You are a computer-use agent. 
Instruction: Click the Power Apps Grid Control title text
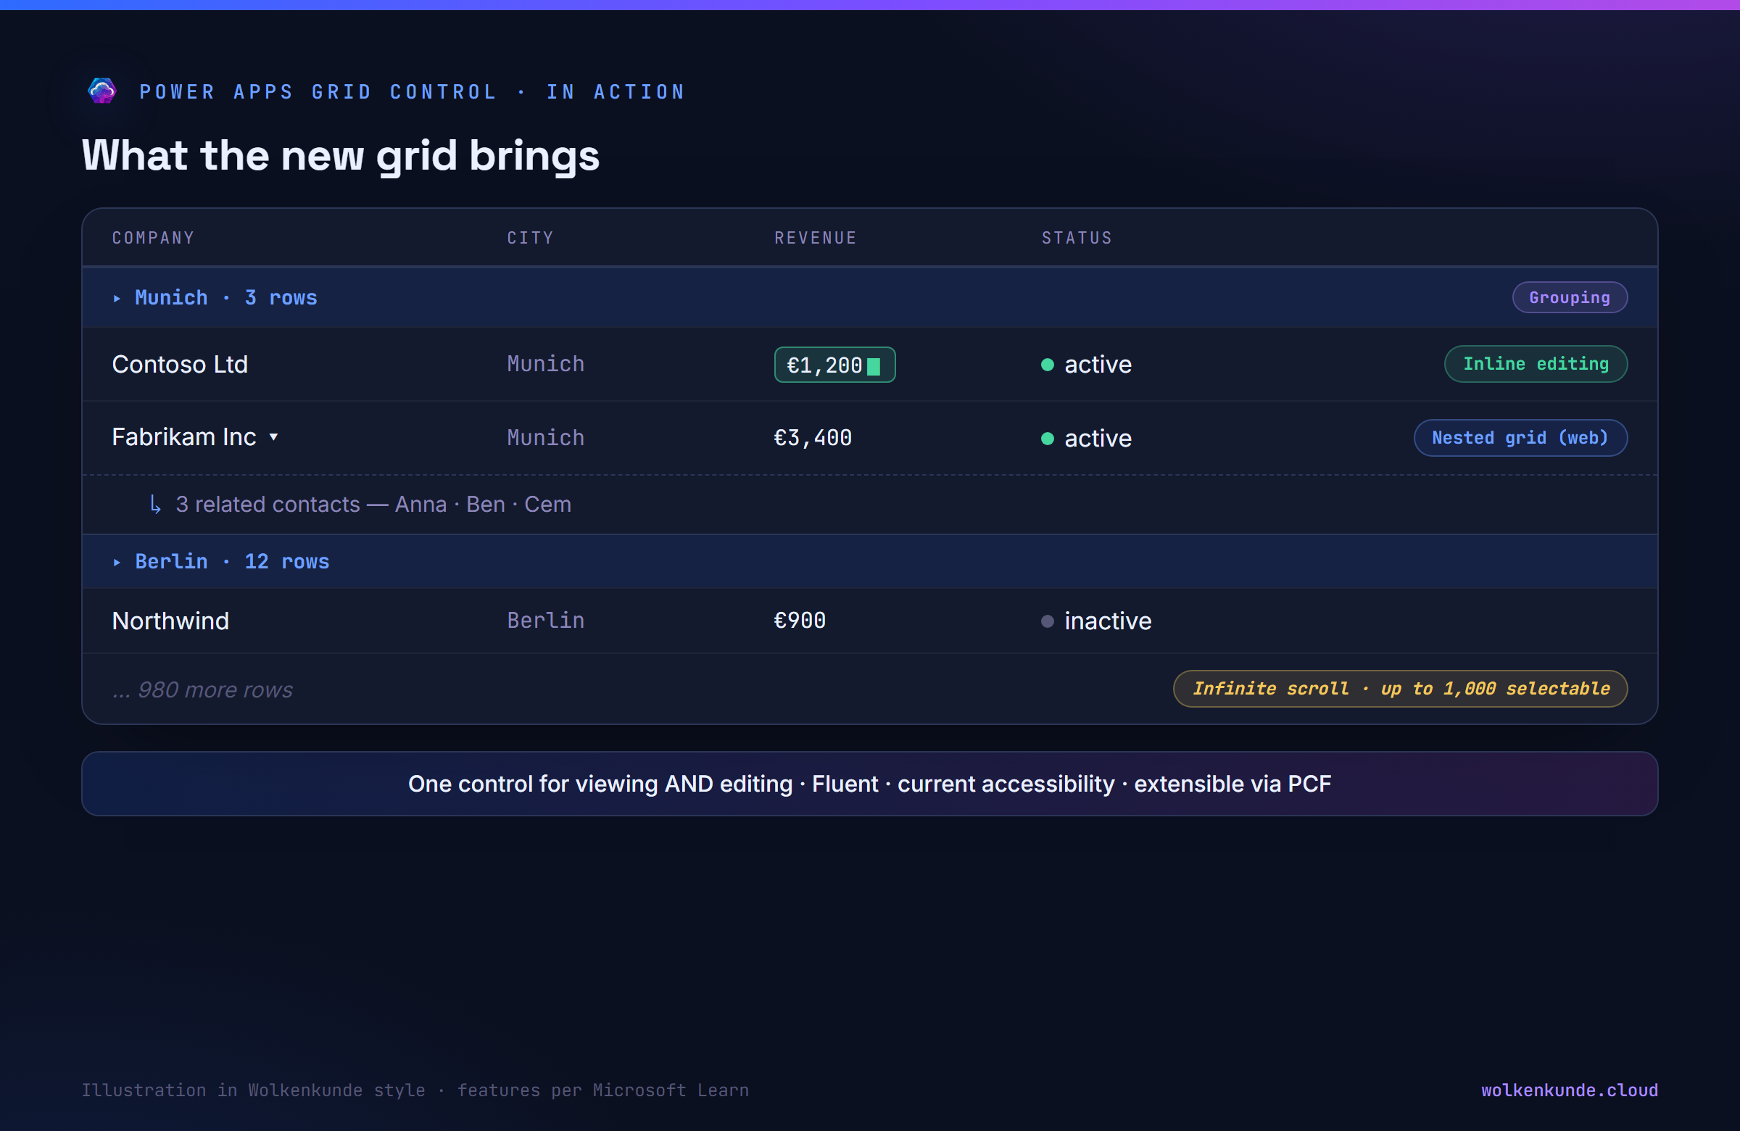pos(413,92)
